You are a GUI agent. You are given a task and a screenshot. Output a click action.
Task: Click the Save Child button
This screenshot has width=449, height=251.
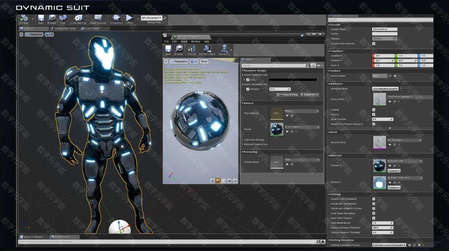309,94
